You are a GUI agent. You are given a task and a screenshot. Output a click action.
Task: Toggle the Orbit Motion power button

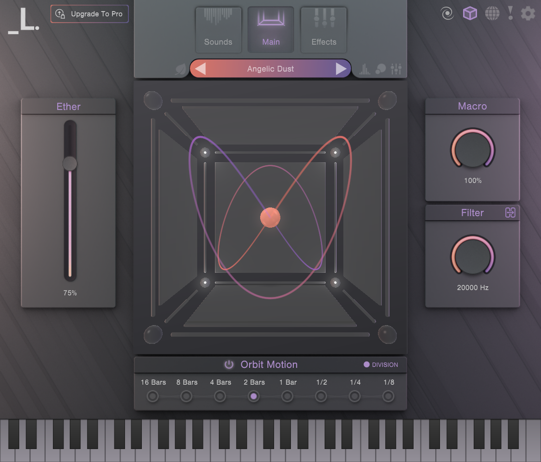point(229,365)
